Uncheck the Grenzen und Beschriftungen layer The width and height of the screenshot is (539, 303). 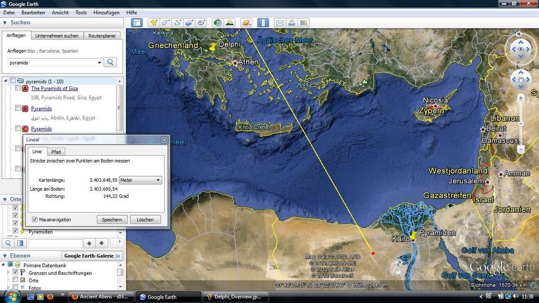click(x=15, y=272)
